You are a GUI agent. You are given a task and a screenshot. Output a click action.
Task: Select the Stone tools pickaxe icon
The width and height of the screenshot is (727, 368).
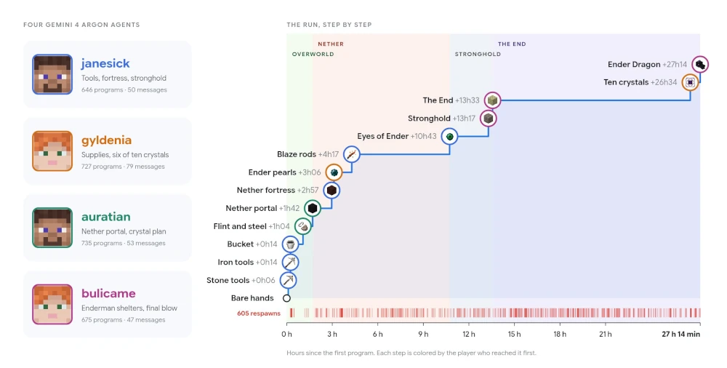pyautogui.click(x=289, y=280)
